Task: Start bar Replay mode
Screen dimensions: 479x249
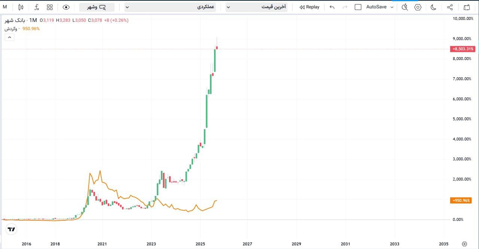Action: (309, 7)
